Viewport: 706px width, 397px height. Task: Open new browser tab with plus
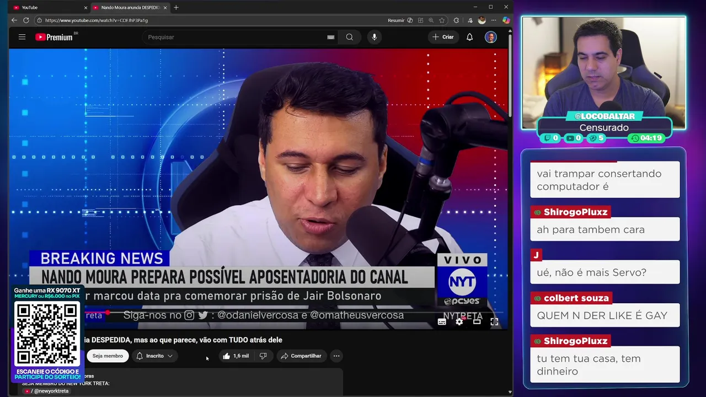[x=176, y=7]
